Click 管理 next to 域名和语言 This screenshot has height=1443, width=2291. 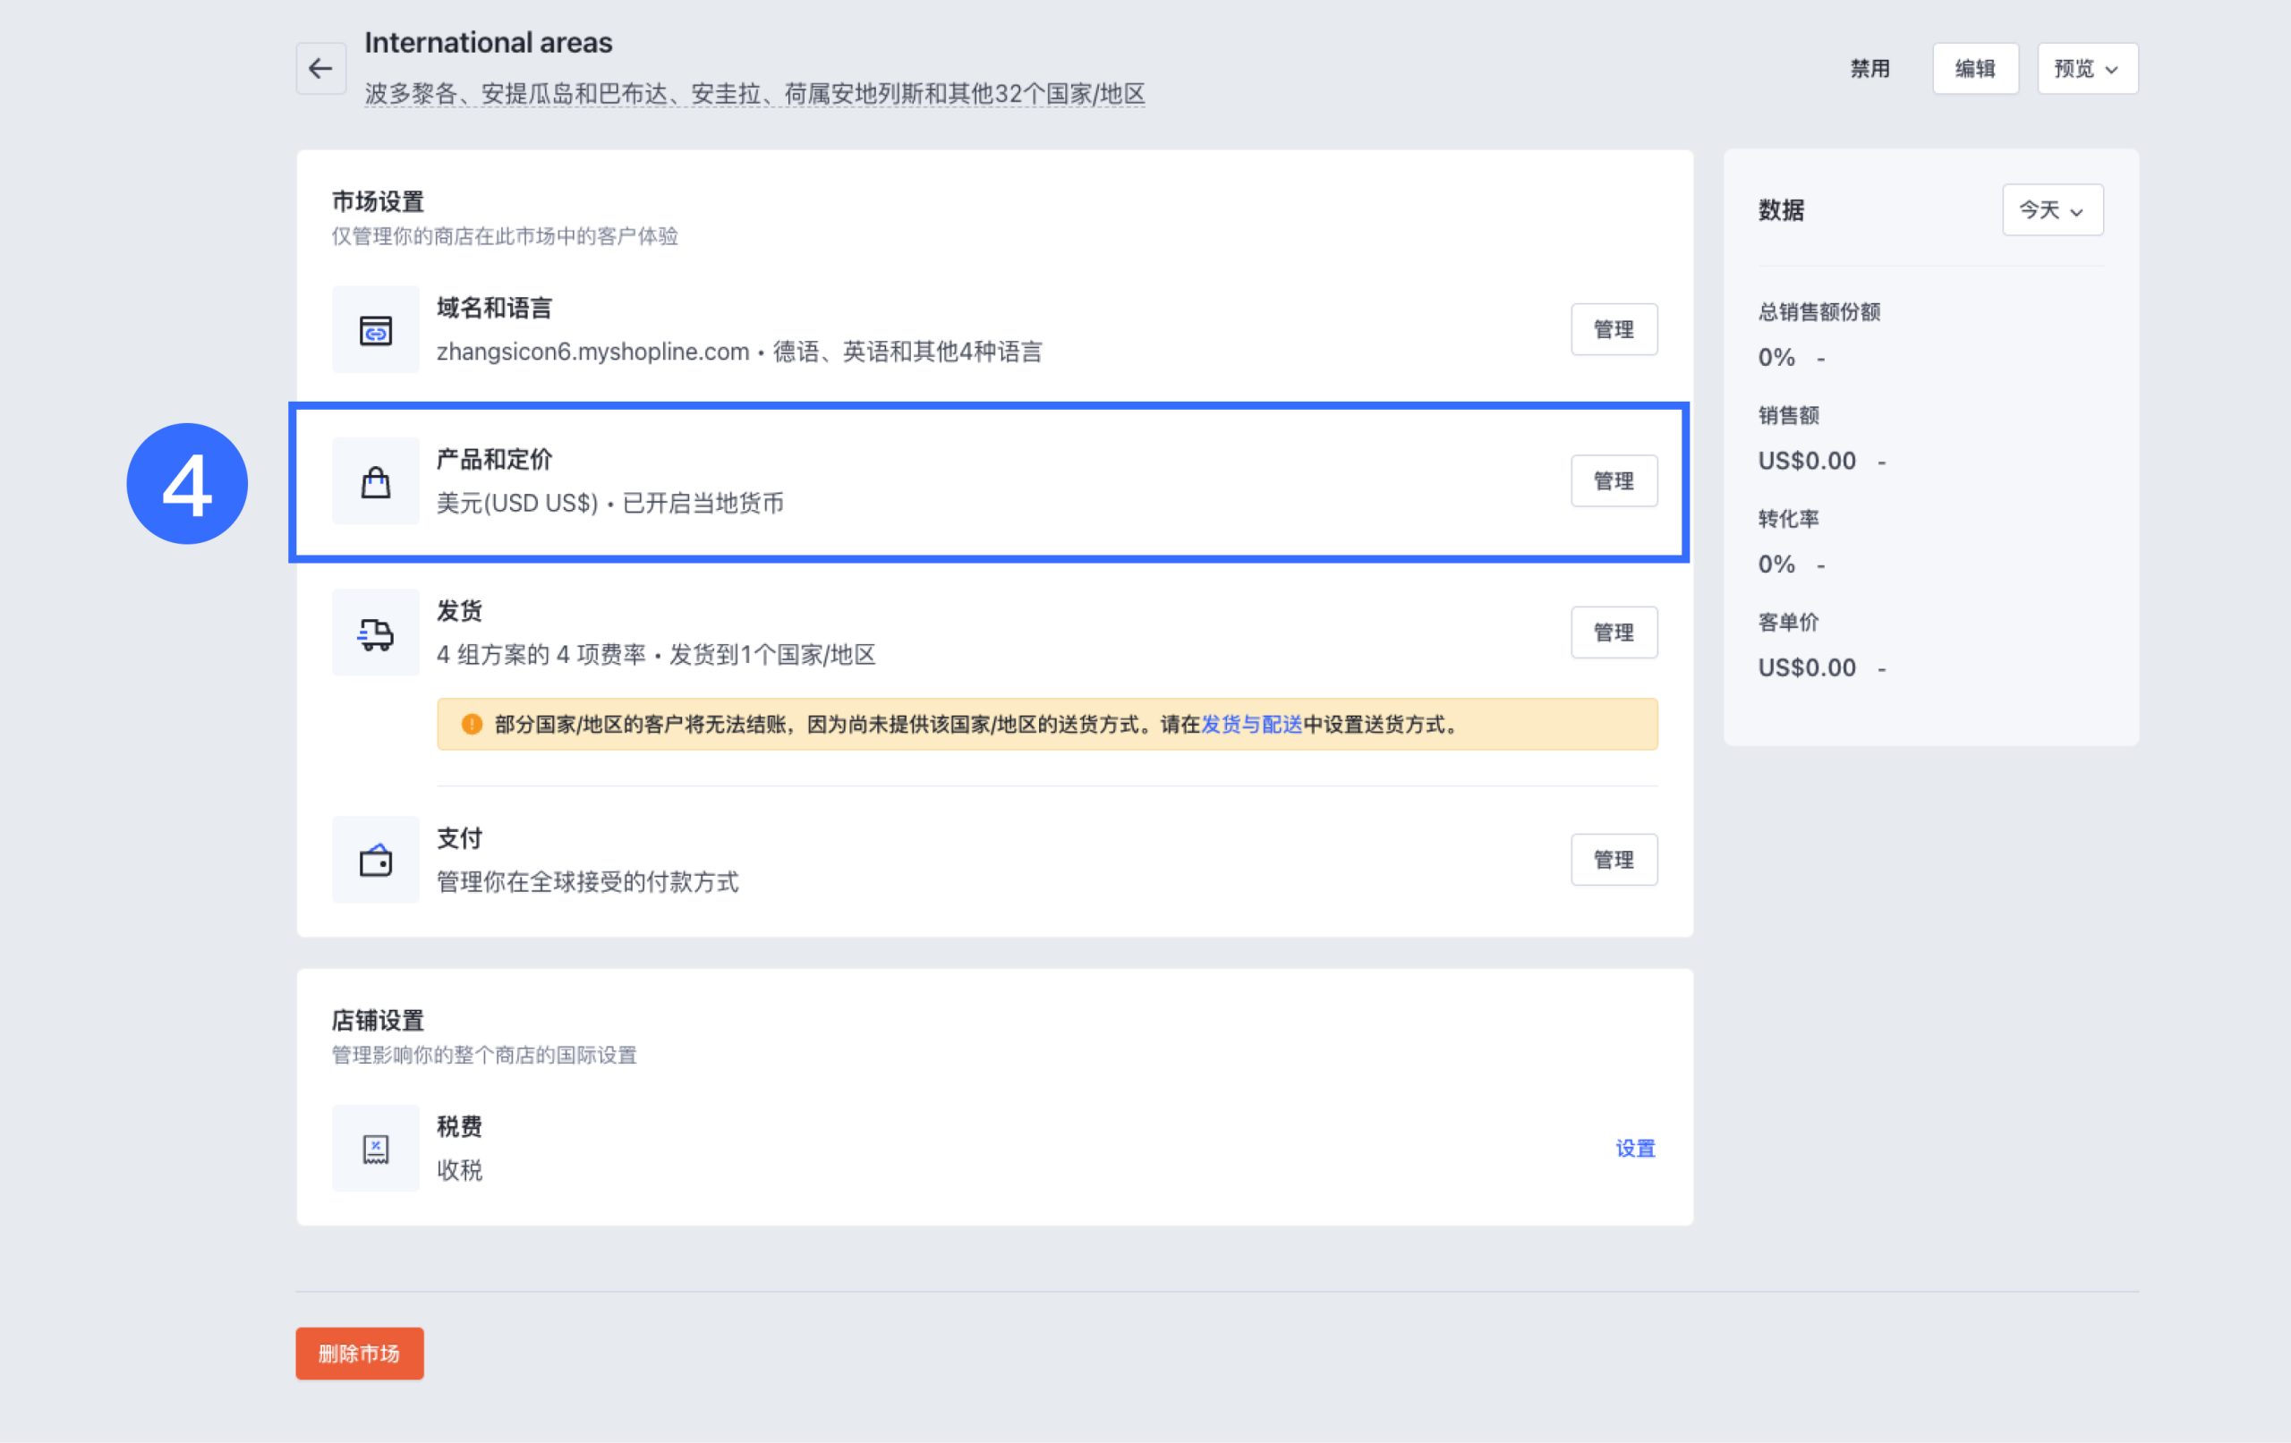pos(1614,329)
